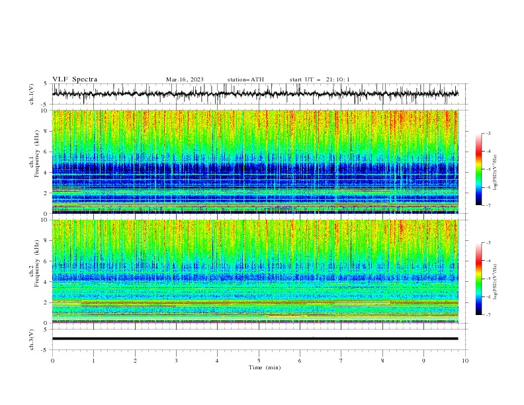The height and width of the screenshot is (405, 524).
Task: Click the "0" tick on the time axis
Action: [x=52, y=361]
